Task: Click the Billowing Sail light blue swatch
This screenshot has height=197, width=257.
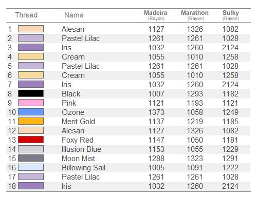Action: point(31,167)
